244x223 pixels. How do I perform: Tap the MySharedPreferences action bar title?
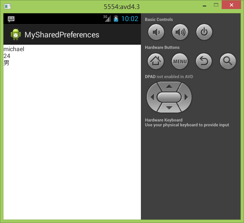click(x=62, y=35)
